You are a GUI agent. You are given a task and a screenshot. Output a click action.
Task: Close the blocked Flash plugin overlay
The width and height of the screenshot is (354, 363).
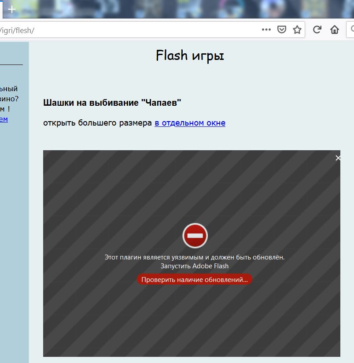tap(338, 158)
